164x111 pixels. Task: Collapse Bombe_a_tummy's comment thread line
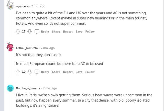10,102
